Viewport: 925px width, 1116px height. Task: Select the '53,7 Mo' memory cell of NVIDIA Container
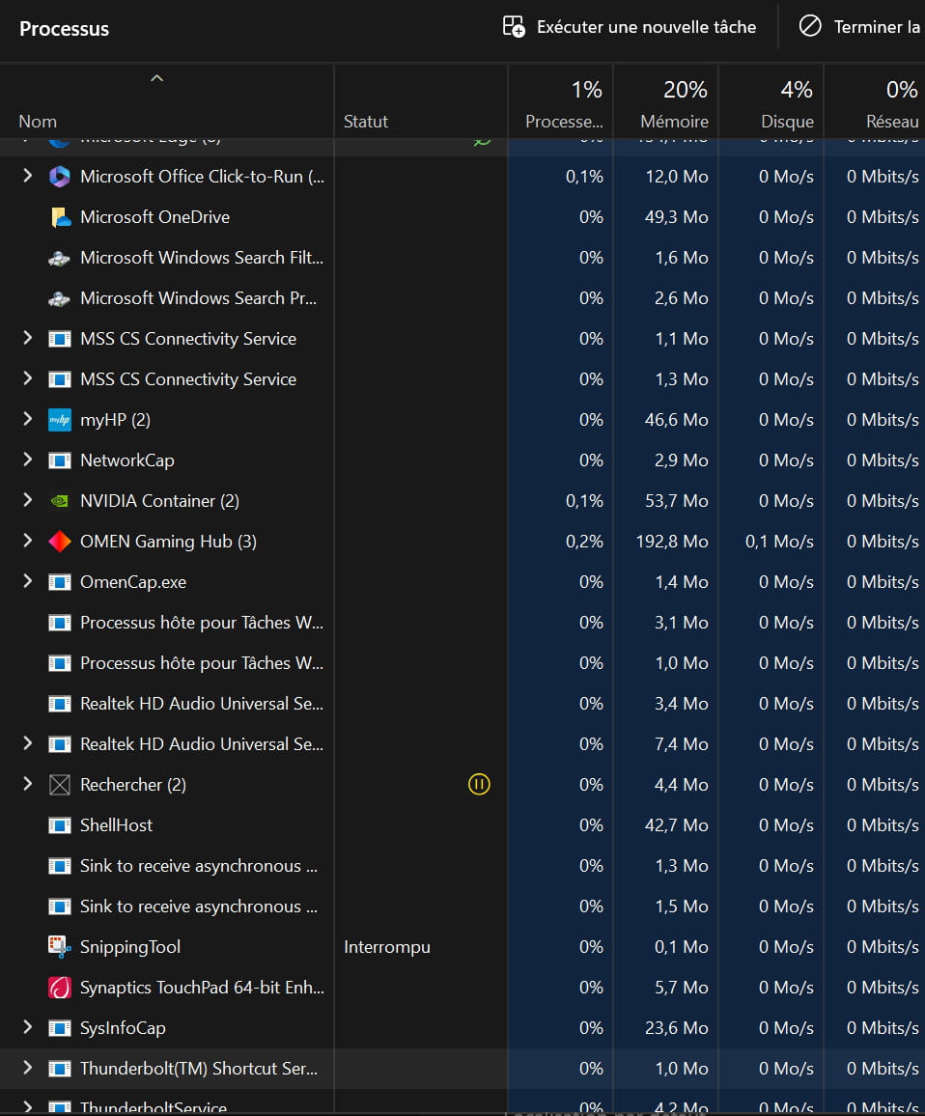(677, 501)
